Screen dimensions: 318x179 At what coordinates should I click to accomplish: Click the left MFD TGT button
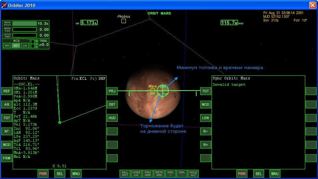pos(7,118)
